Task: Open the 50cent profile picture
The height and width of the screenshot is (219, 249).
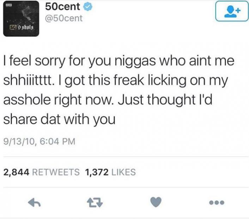Action: pyautogui.click(x=21, y=19)
